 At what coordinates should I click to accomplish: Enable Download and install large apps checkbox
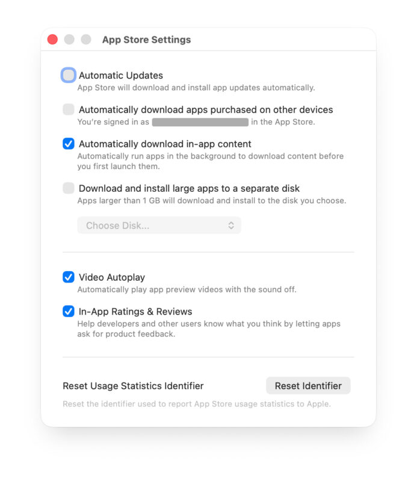pyautogui.click(x=69, y=188)
